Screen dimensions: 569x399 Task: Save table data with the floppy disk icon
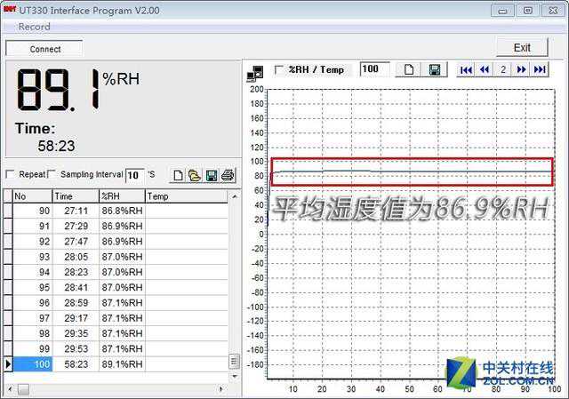[x=212, y=175]
